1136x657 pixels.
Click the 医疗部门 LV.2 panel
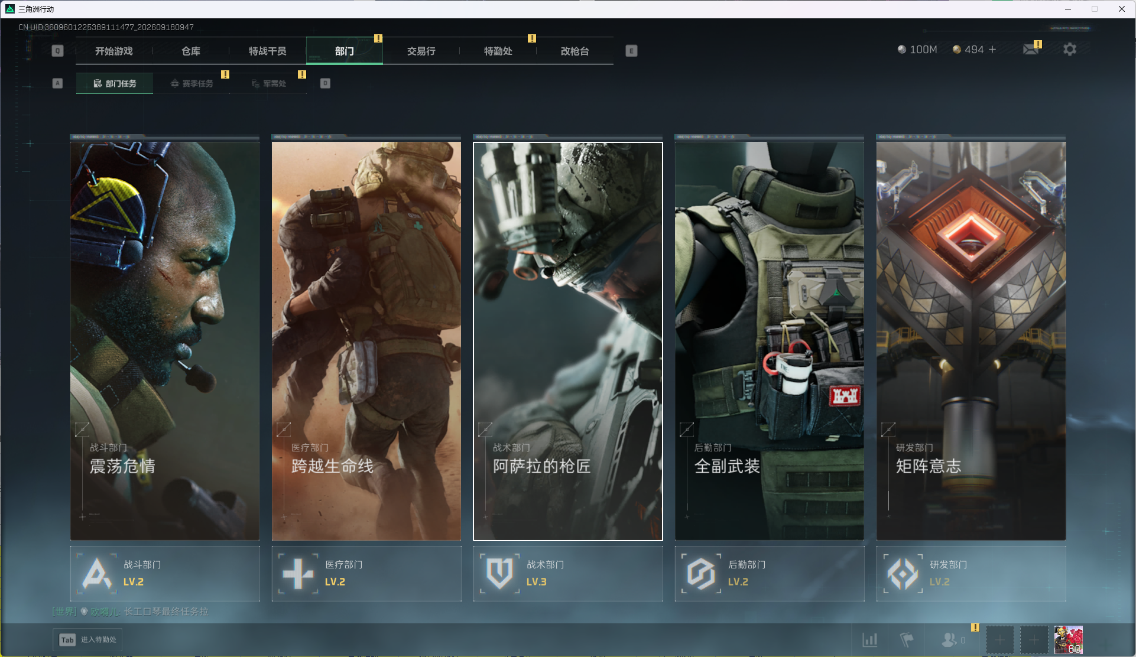(x=366, y=573)
